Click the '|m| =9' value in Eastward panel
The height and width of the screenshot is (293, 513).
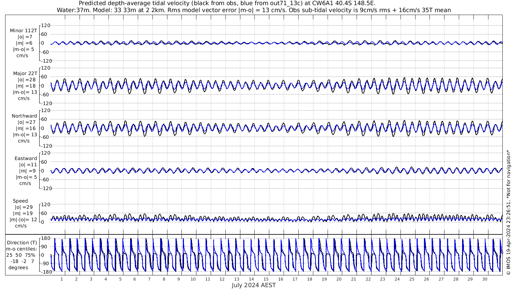(27, 171)
